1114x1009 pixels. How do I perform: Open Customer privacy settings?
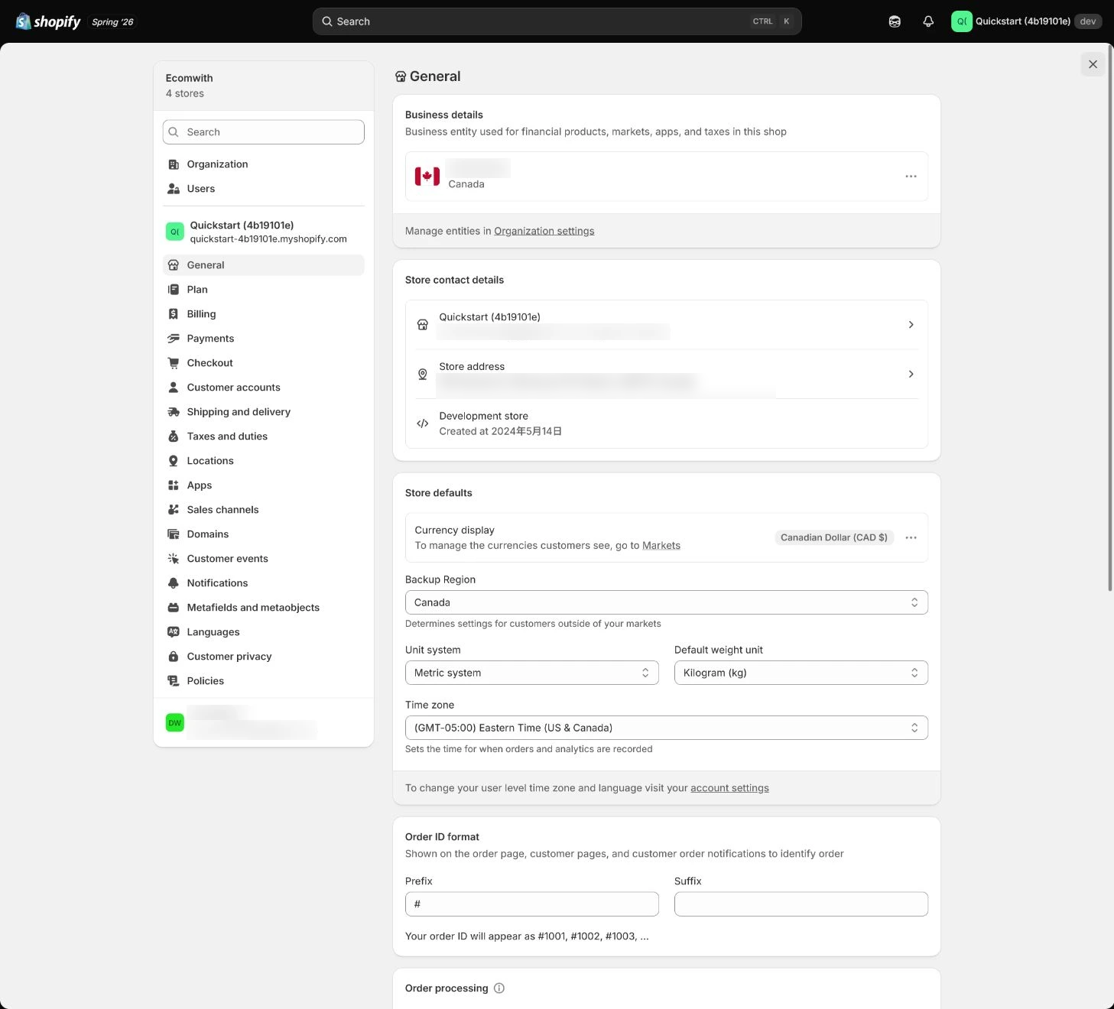coord(263,657)
